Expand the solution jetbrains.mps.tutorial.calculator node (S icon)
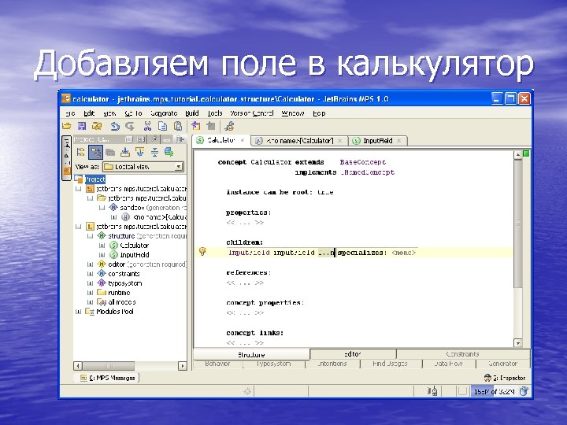 (79, 189)
